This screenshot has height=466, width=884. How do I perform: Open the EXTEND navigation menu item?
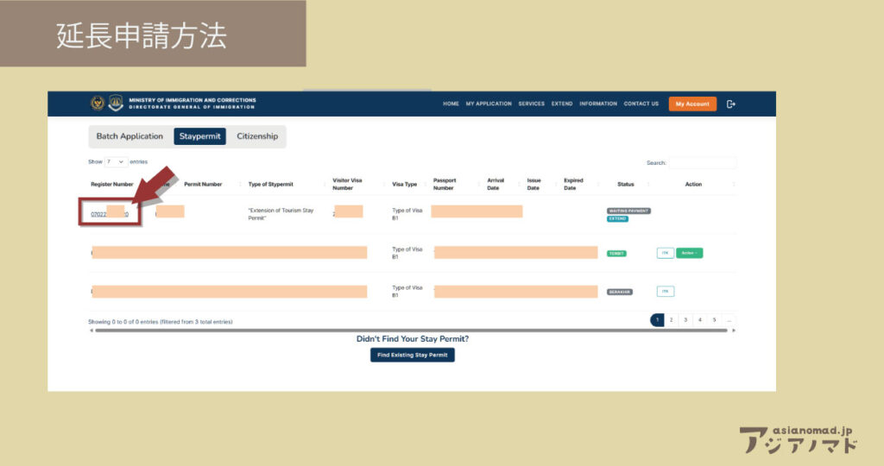[562, 104]
